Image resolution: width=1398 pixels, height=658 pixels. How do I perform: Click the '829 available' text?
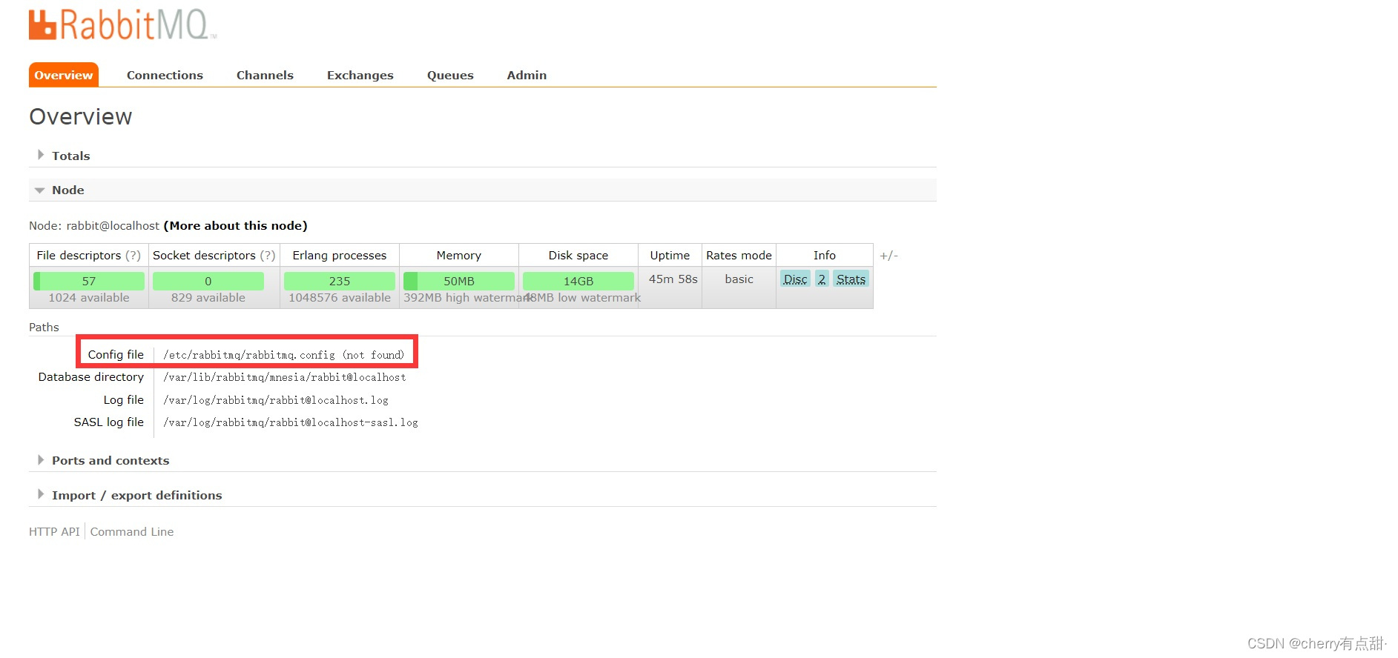coord(208,297)
